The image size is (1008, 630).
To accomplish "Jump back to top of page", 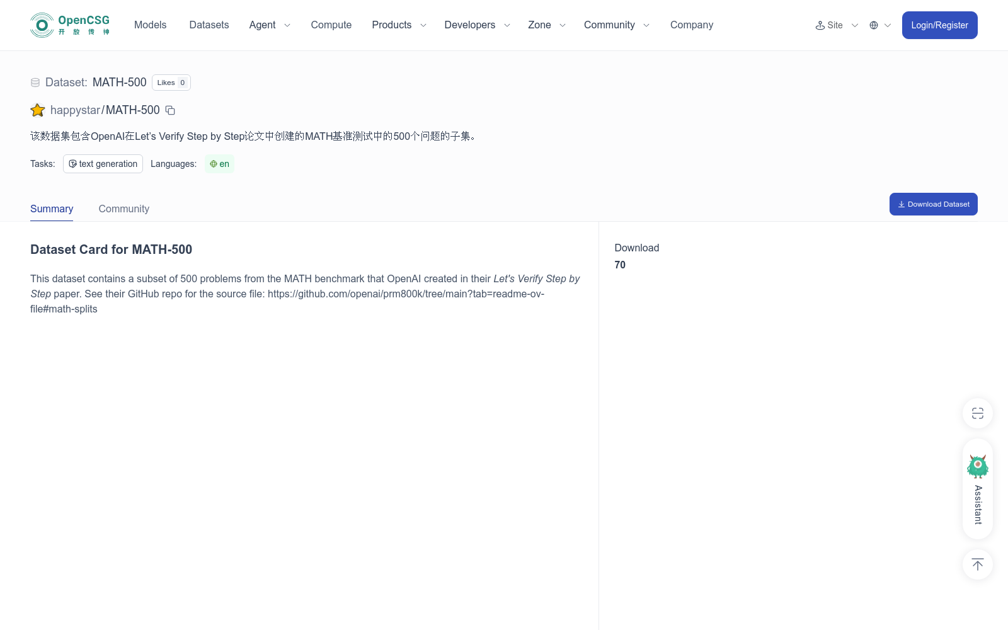I will point(978,564).
